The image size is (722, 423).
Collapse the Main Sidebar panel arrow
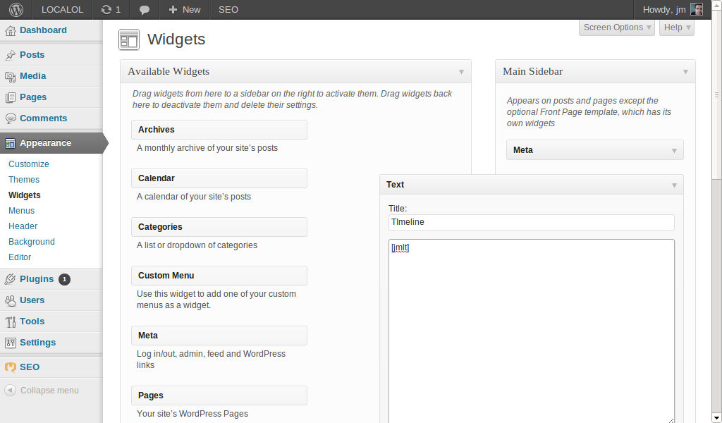pos(685,72)
